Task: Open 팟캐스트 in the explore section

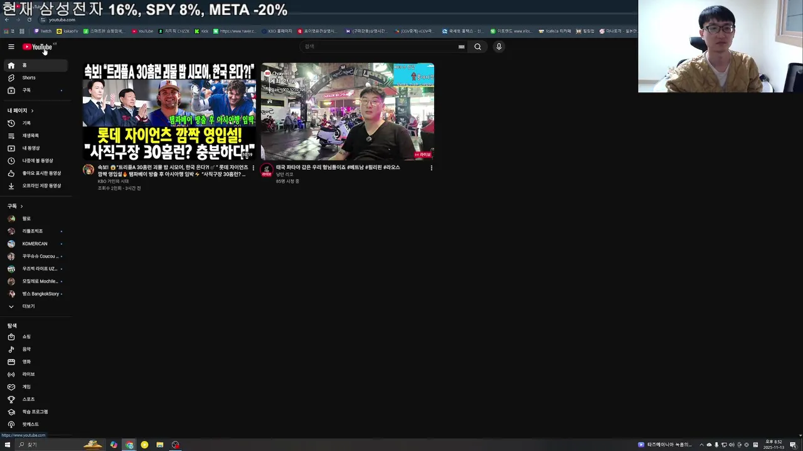Action: click(36, 424)
